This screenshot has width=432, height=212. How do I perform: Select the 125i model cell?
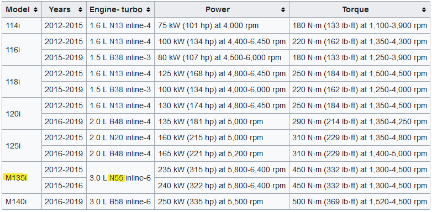point(22,145)
